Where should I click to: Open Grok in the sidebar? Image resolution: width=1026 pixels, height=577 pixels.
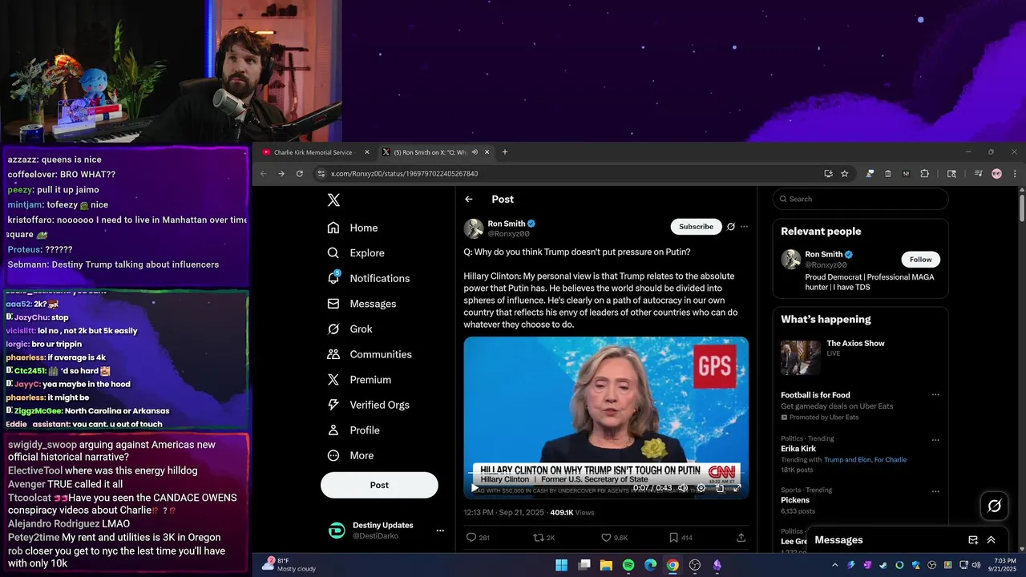[349, 329]
